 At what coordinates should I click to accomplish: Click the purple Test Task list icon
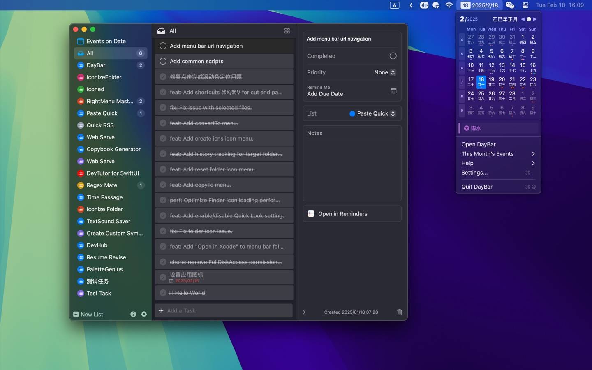click(x=81, y=294)
